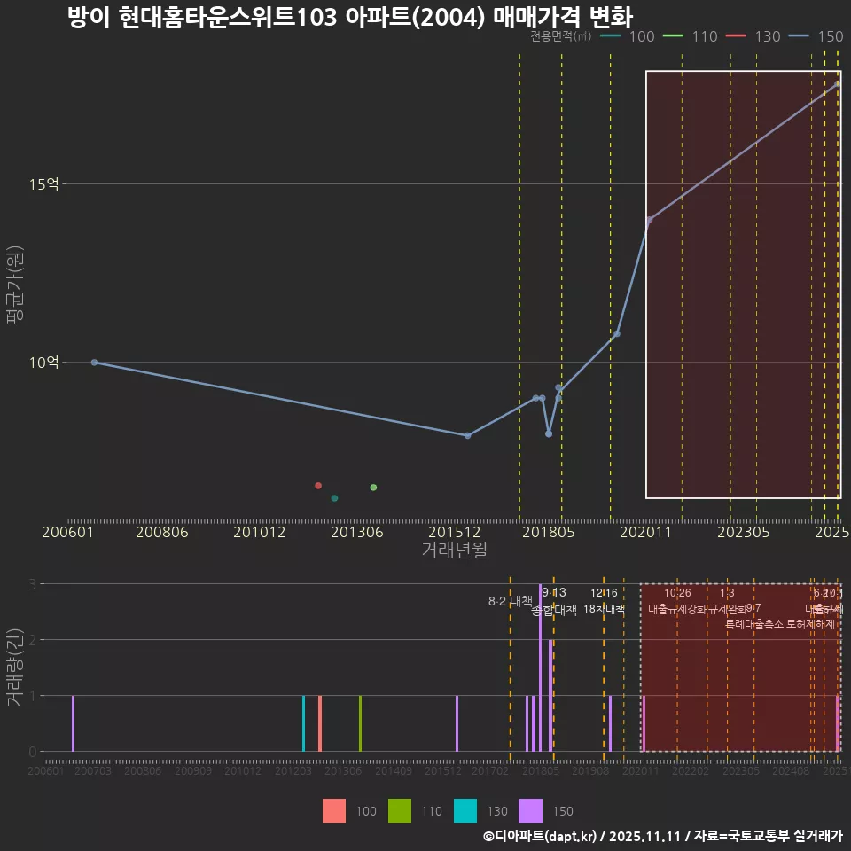Click the red 100 swatch in the bottom legend
Screen dimensions: 851x851
[335, 810]
